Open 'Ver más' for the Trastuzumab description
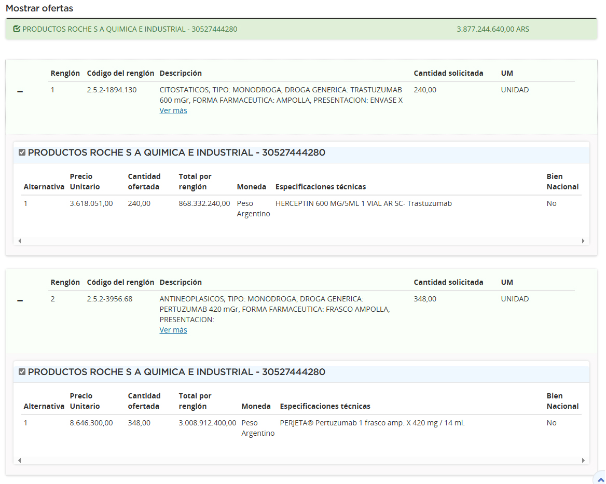 [x=173, y=110]
